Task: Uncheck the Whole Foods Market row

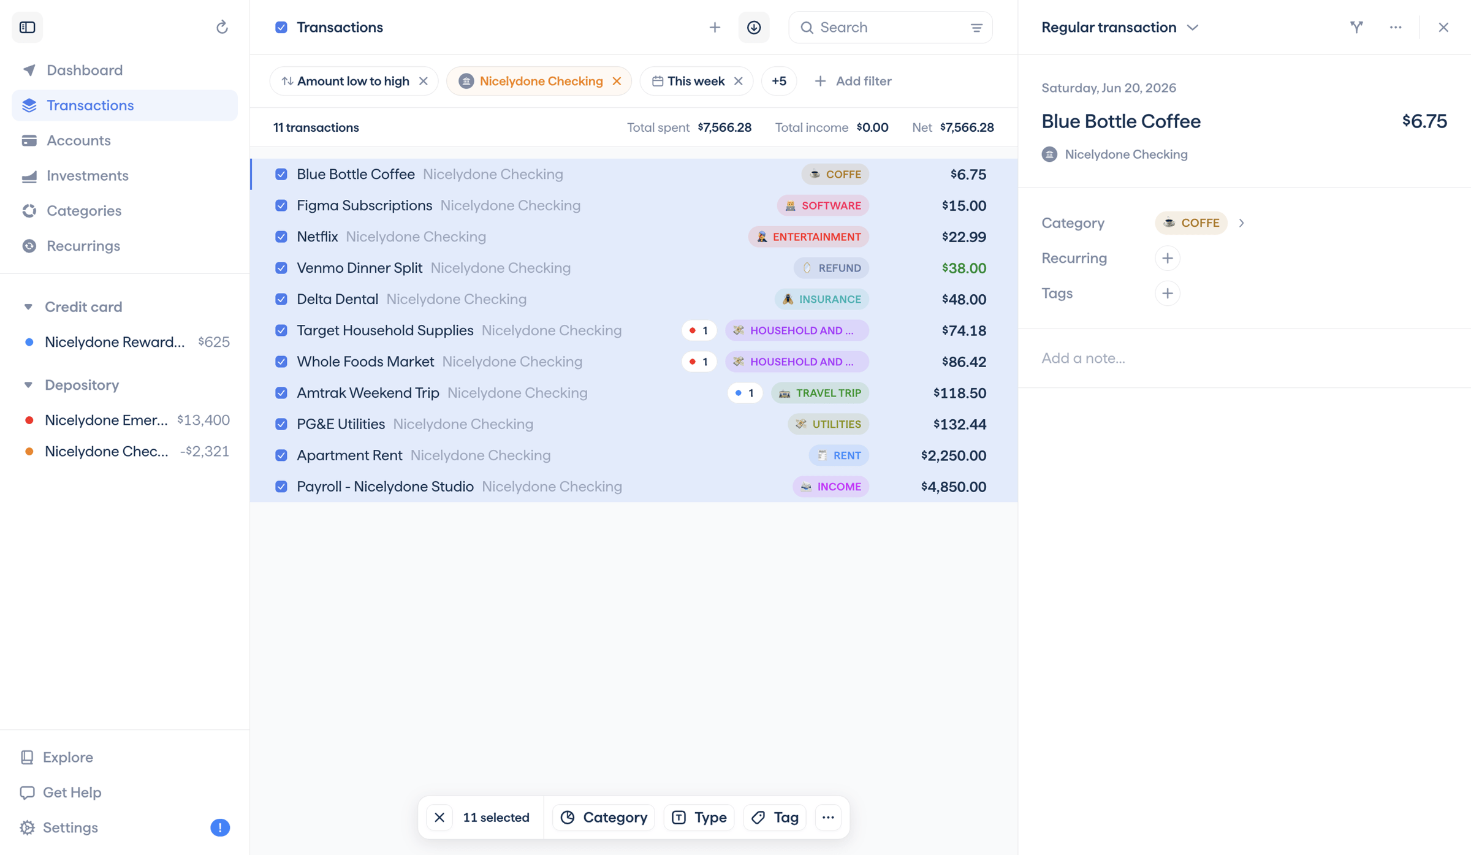Action: click(281, 362)
